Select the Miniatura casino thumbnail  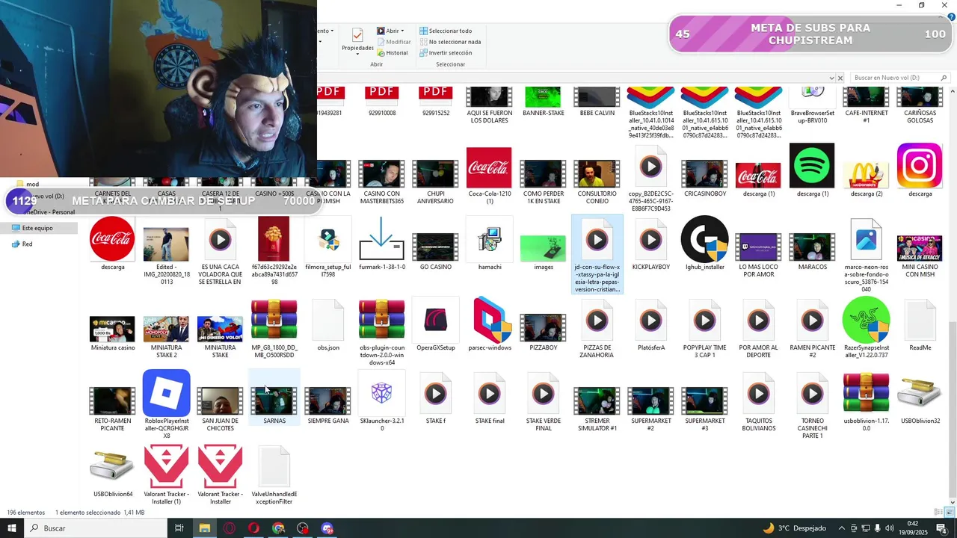[112, 329]
